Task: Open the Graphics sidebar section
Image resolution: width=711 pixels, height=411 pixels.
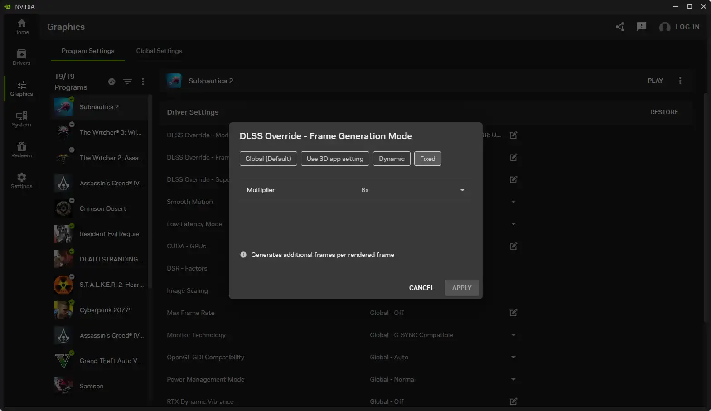Action: [x=21, y=88]
